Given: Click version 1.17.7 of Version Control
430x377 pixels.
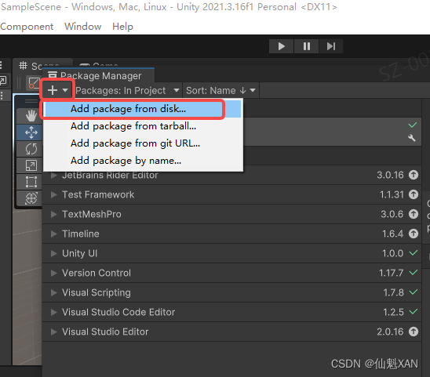Looking at the screenshot, I should coord(391,274).
